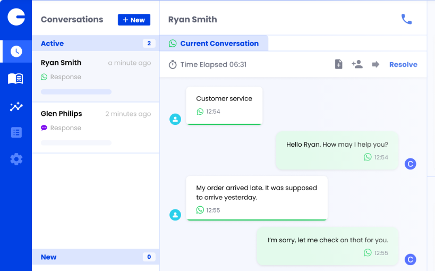Select the 'Customer service' message bubble
Viewport: 435px width, 271px height.
(224, 106)
